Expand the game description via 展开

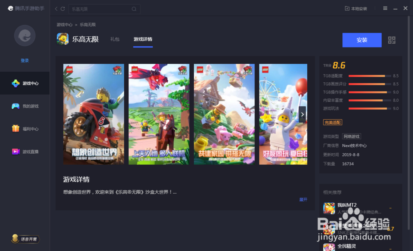point(303,199)
